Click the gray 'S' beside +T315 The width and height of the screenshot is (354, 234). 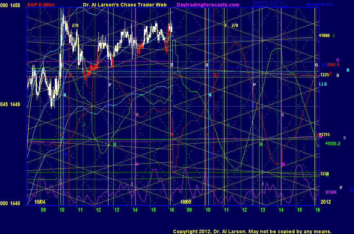pyautogui.click(x=345, y=138)
